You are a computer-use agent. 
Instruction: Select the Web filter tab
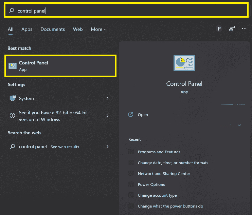coord(78,30)
